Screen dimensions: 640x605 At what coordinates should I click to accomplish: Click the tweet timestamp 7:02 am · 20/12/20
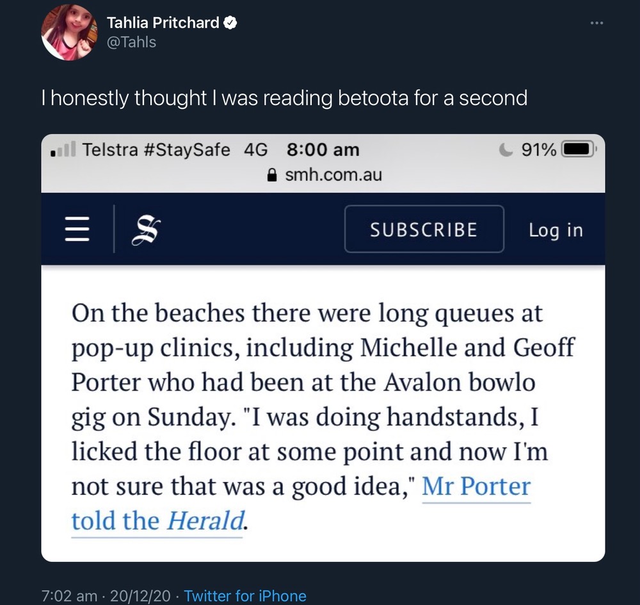[x=106, y=596]
